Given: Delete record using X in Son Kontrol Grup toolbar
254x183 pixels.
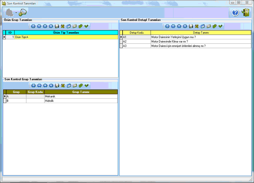Looking at the screenshot, I should click(x=63, y=86).
